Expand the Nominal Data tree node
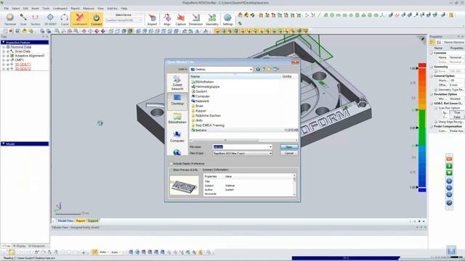465x261 pixels. click(x=4, y=47)
